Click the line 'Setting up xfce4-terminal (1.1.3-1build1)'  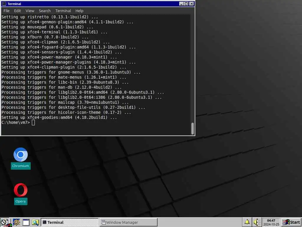tap(55, 32)
